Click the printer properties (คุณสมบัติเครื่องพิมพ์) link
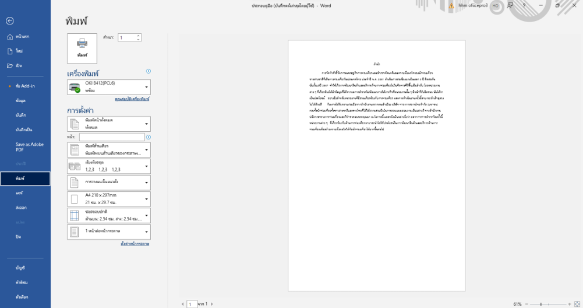583x308 pixels. 132,99
